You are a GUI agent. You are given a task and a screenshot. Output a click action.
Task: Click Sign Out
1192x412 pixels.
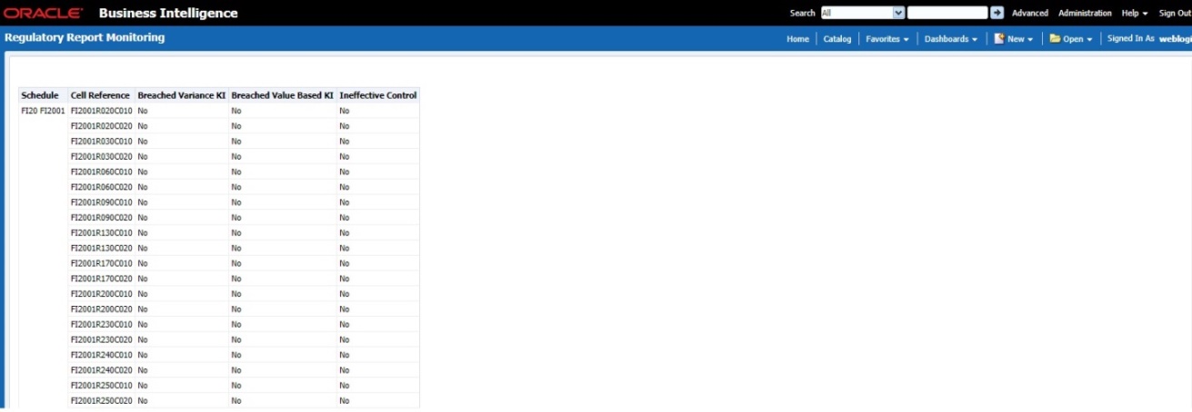click(x=1175, y=14)
